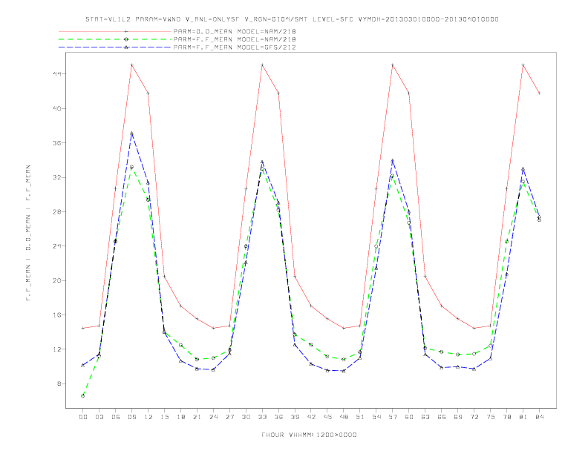Click red line last point at hour 84

[539, 93]
